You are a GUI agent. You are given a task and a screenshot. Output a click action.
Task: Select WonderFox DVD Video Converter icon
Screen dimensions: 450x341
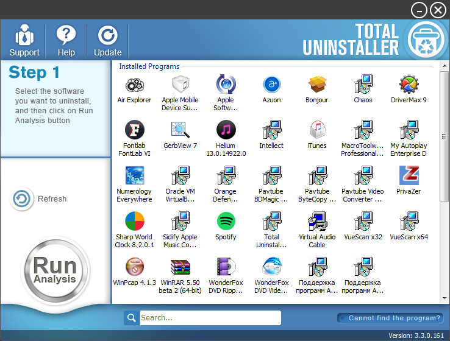[271, 267]
